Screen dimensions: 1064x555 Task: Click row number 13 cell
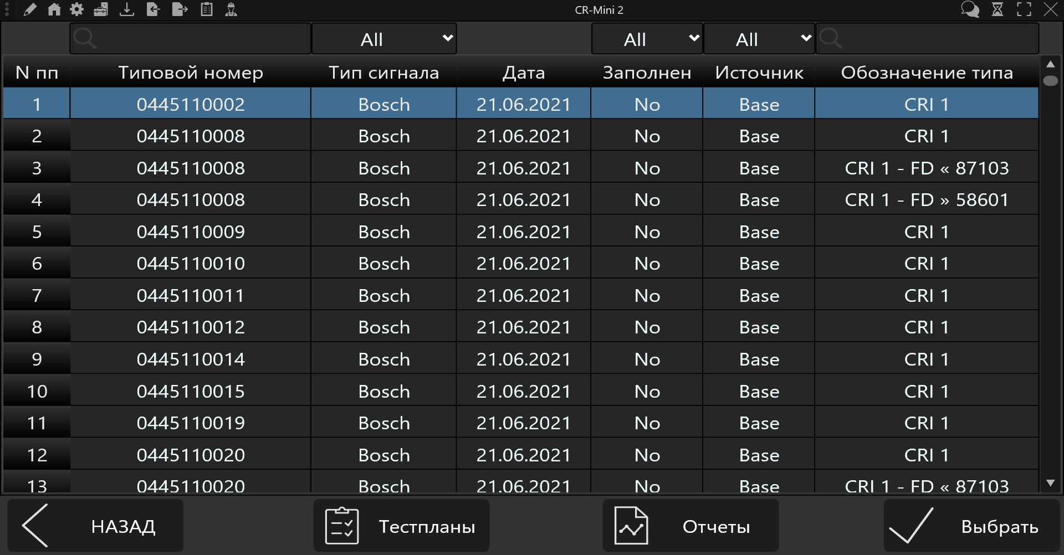click(x=37, y=482)
